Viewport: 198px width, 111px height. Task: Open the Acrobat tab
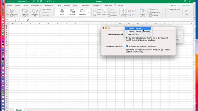[108, 6]
